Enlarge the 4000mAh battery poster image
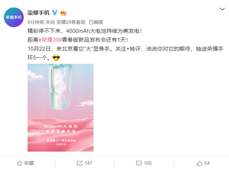 coord(60,107)
